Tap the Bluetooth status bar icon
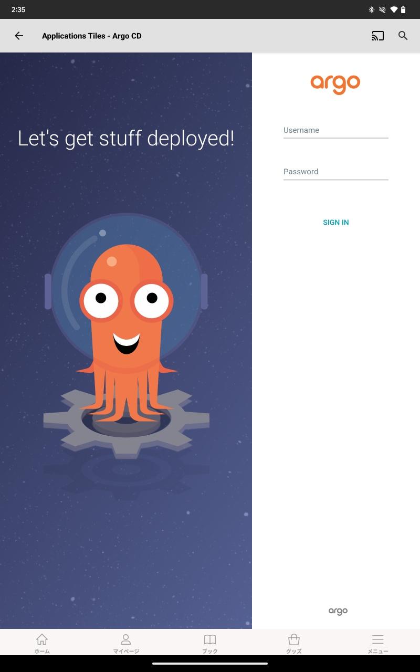 (371, 9)
